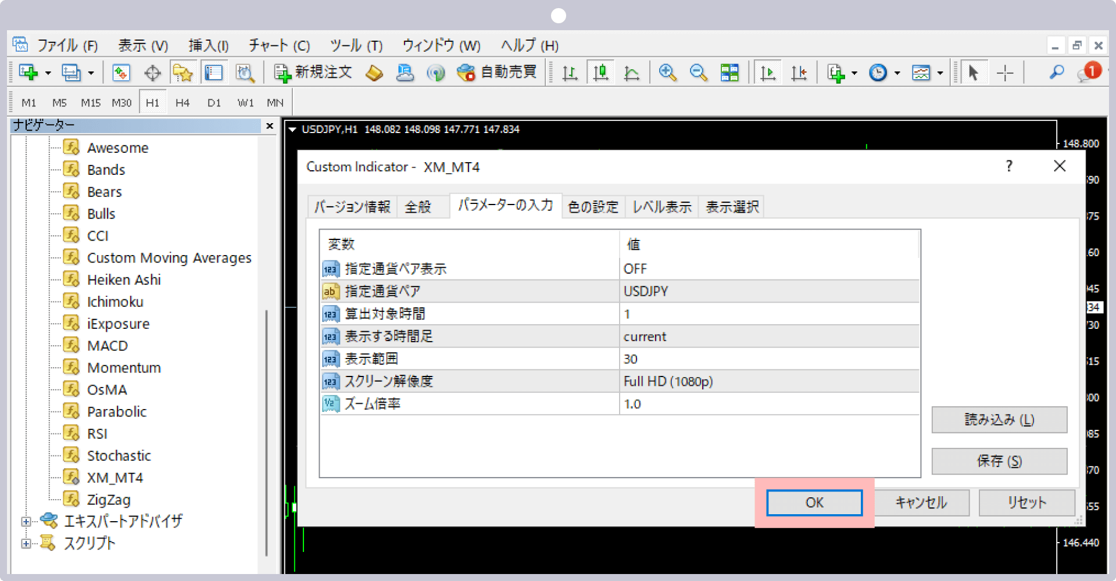The image size is (1116, 581).
Task: Switch to the バージョン情報 tab
Action: coord(352,207)
